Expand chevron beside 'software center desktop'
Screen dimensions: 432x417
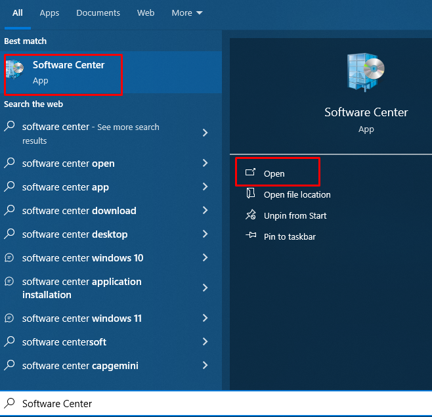tap(205, 234)
